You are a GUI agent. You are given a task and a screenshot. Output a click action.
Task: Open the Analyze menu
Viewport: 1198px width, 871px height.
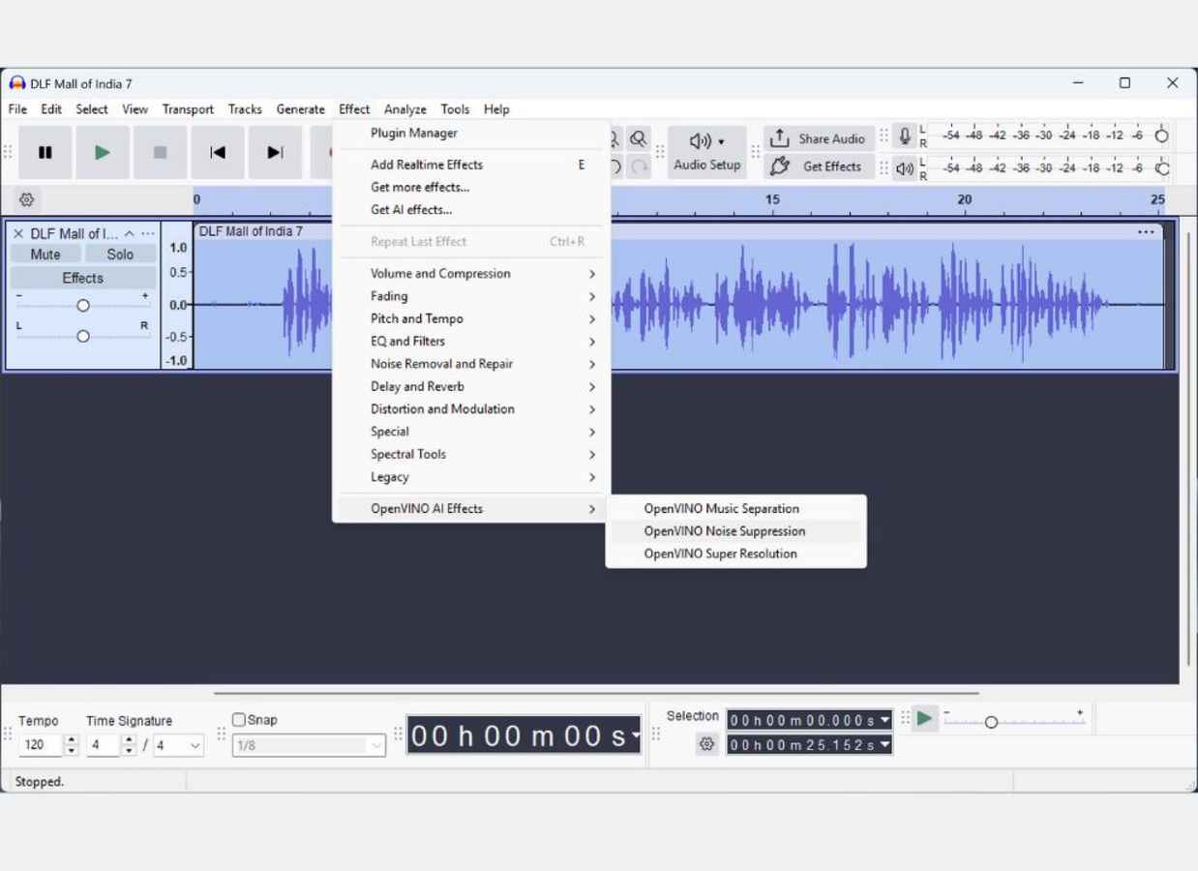pyautogui.click(x=404, y=108)
